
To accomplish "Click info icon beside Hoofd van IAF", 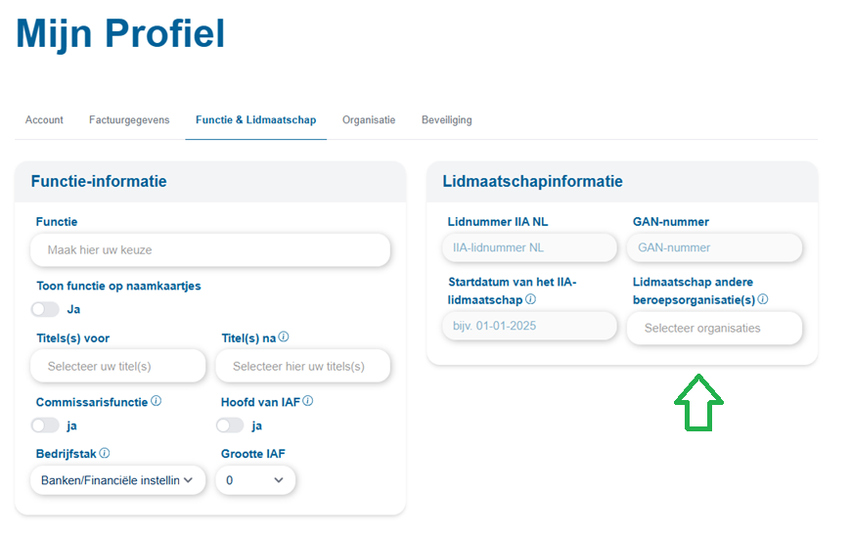I will pos(308,401).
